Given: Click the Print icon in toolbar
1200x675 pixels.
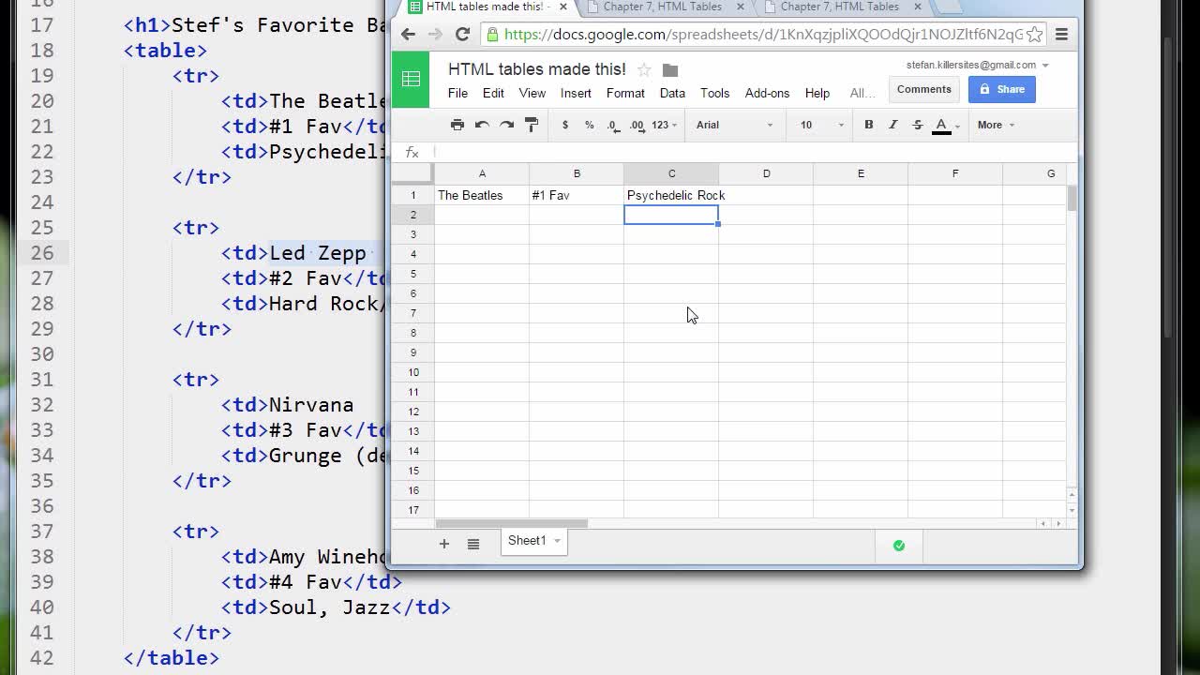Looking at the screenshot, I should [x=457, y=125].
